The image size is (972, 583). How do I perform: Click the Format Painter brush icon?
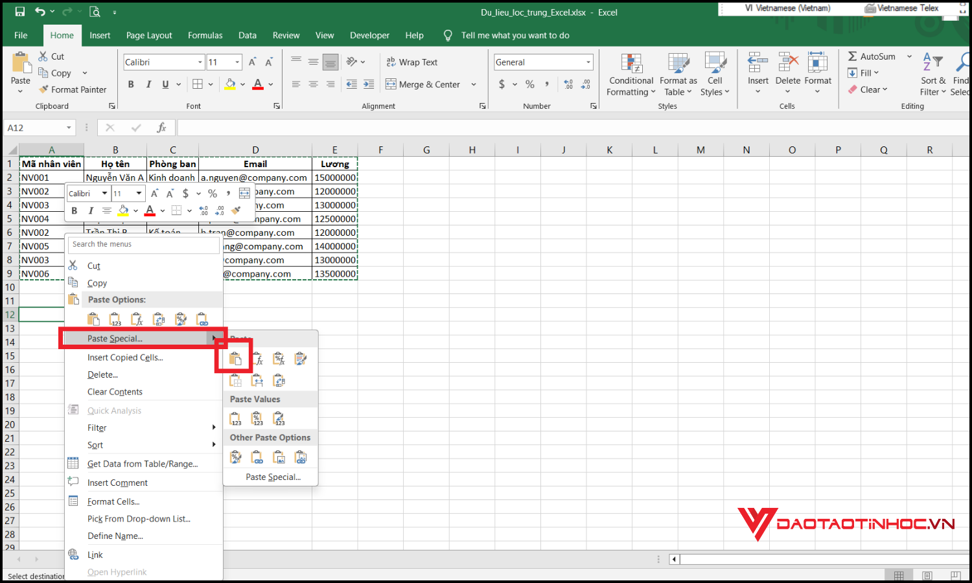(x=44, y=90)
